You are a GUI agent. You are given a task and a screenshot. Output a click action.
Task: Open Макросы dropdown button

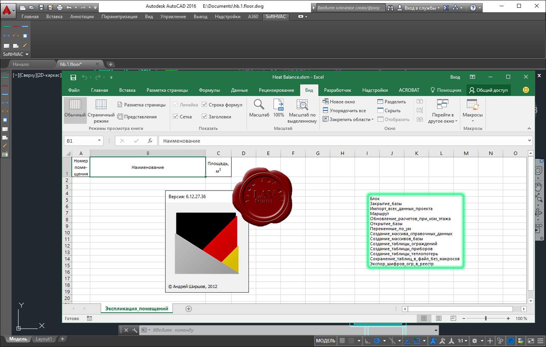[x=473, y=111]
